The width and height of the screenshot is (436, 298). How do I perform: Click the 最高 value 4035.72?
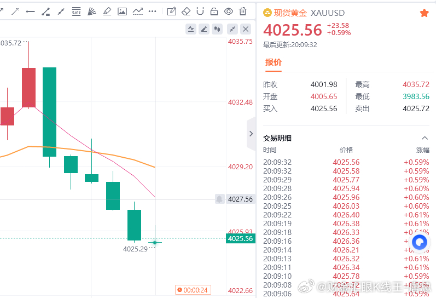(x=416, y=84)
